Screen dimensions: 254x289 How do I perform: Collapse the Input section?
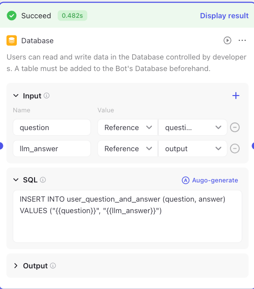(x=16, y=96)
